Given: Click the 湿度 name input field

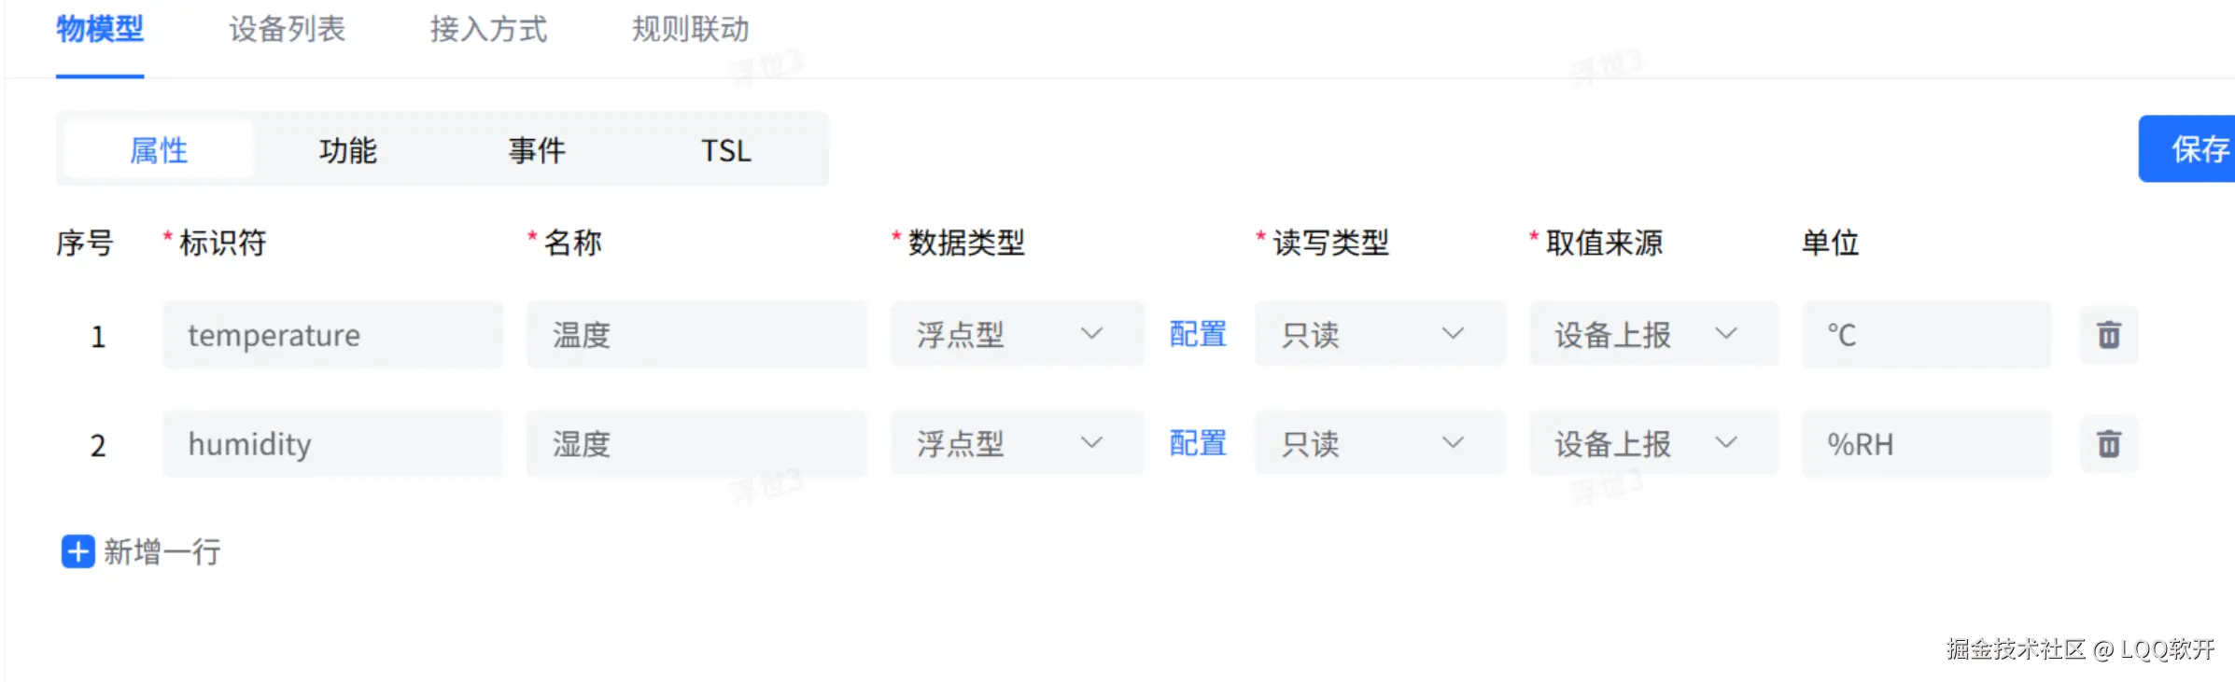Looking at the screenshot, I should pyautogui.click(x=696, y=444).
